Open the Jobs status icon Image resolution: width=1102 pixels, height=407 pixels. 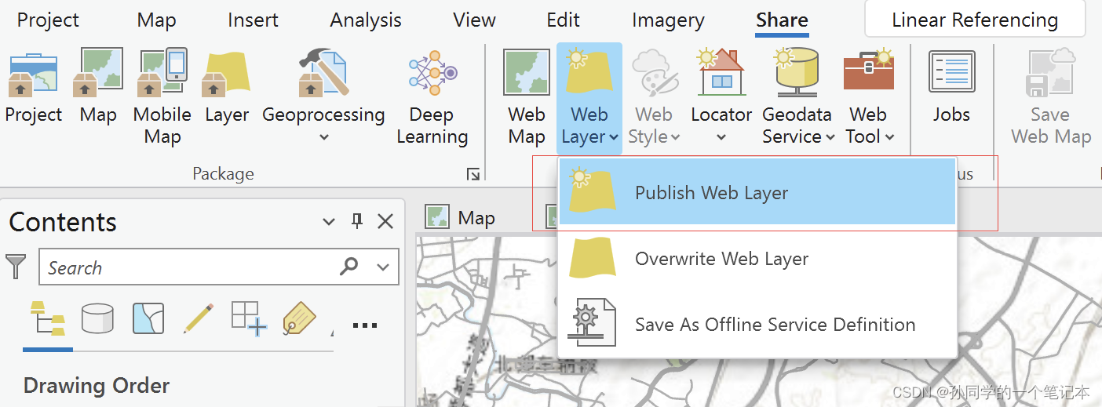[x=951, y=72]
